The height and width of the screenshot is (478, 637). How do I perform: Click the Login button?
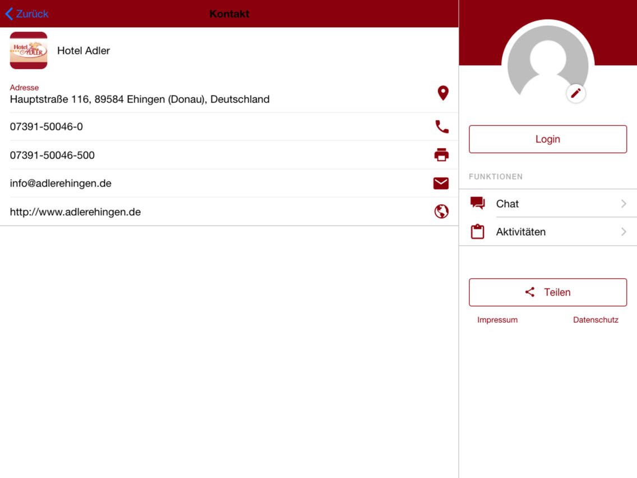[x=548, y=139]
